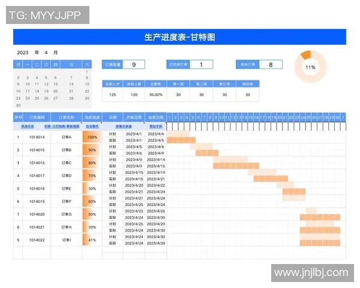Open the 查看仪表盘 dashboard link
This screenshot has height=288, width=360.
(x=124, y=127)
